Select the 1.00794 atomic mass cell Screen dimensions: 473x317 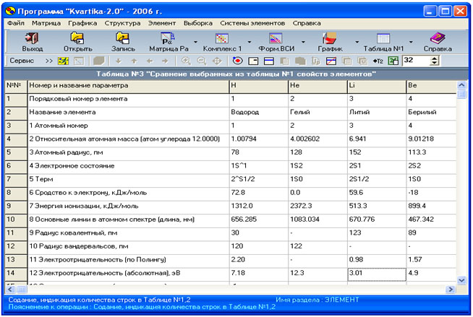259,141
